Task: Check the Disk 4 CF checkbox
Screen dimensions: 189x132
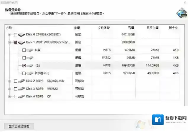Action: (15, 96)
